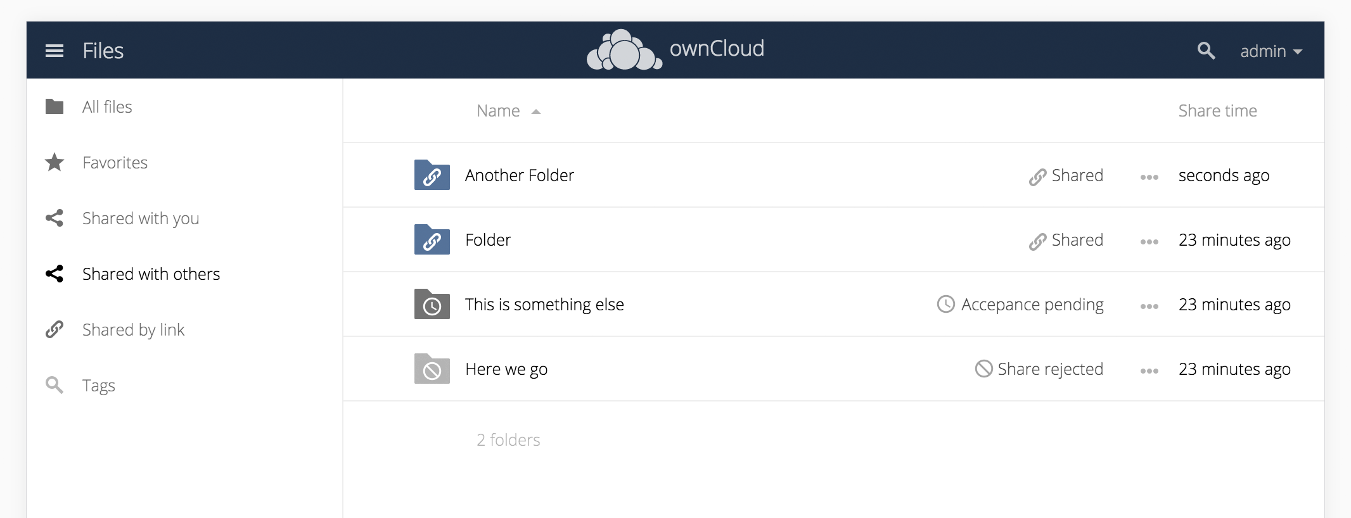
Task: Click the Tags magnifier icon
Action: 54,384
